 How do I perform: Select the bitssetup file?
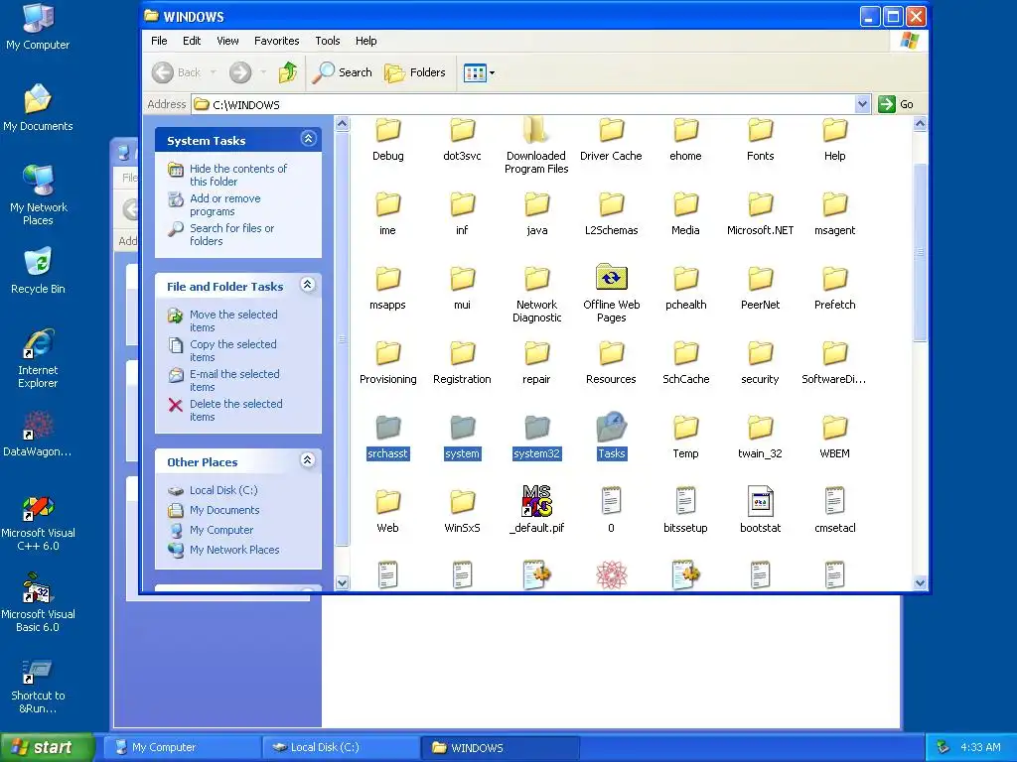pyautogui.click(x=685, y=510)
